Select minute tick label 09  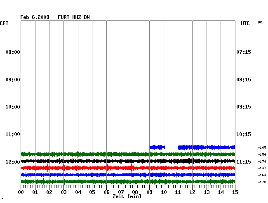[x=149, y=192]
